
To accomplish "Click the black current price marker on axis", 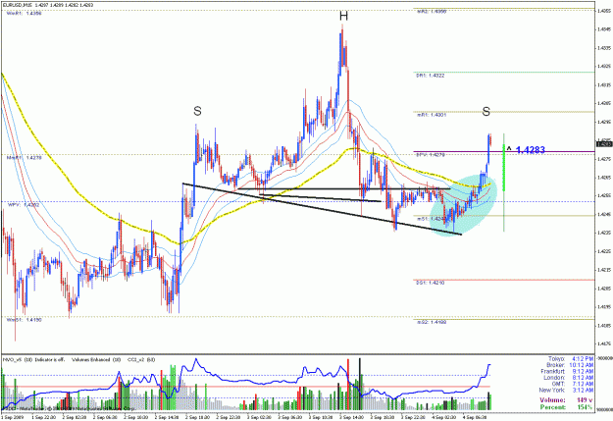I will click(604, 144).
